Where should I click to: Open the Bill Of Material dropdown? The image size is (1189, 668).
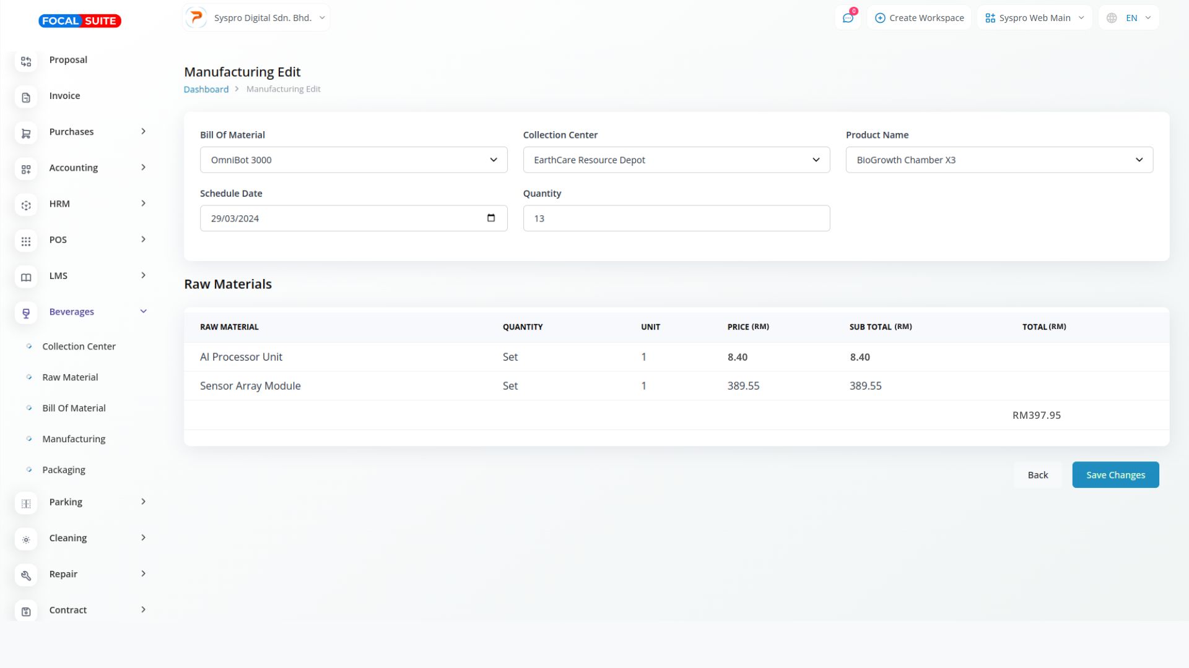click(x=353, y=160)
